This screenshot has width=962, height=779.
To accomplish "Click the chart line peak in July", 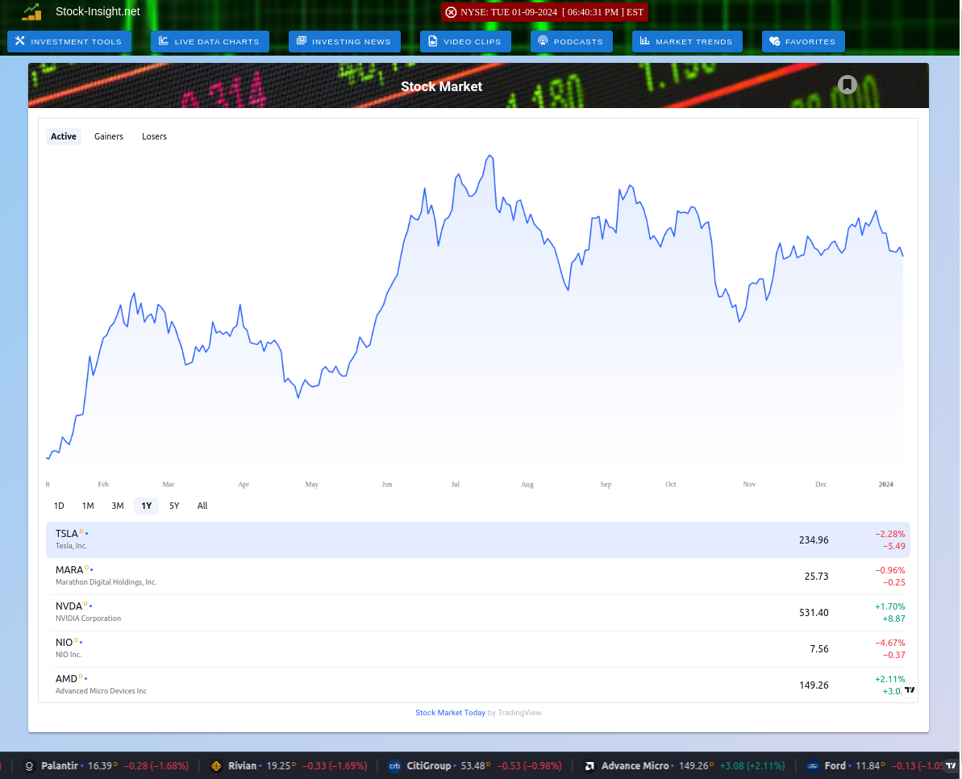I will pos(489,156).
